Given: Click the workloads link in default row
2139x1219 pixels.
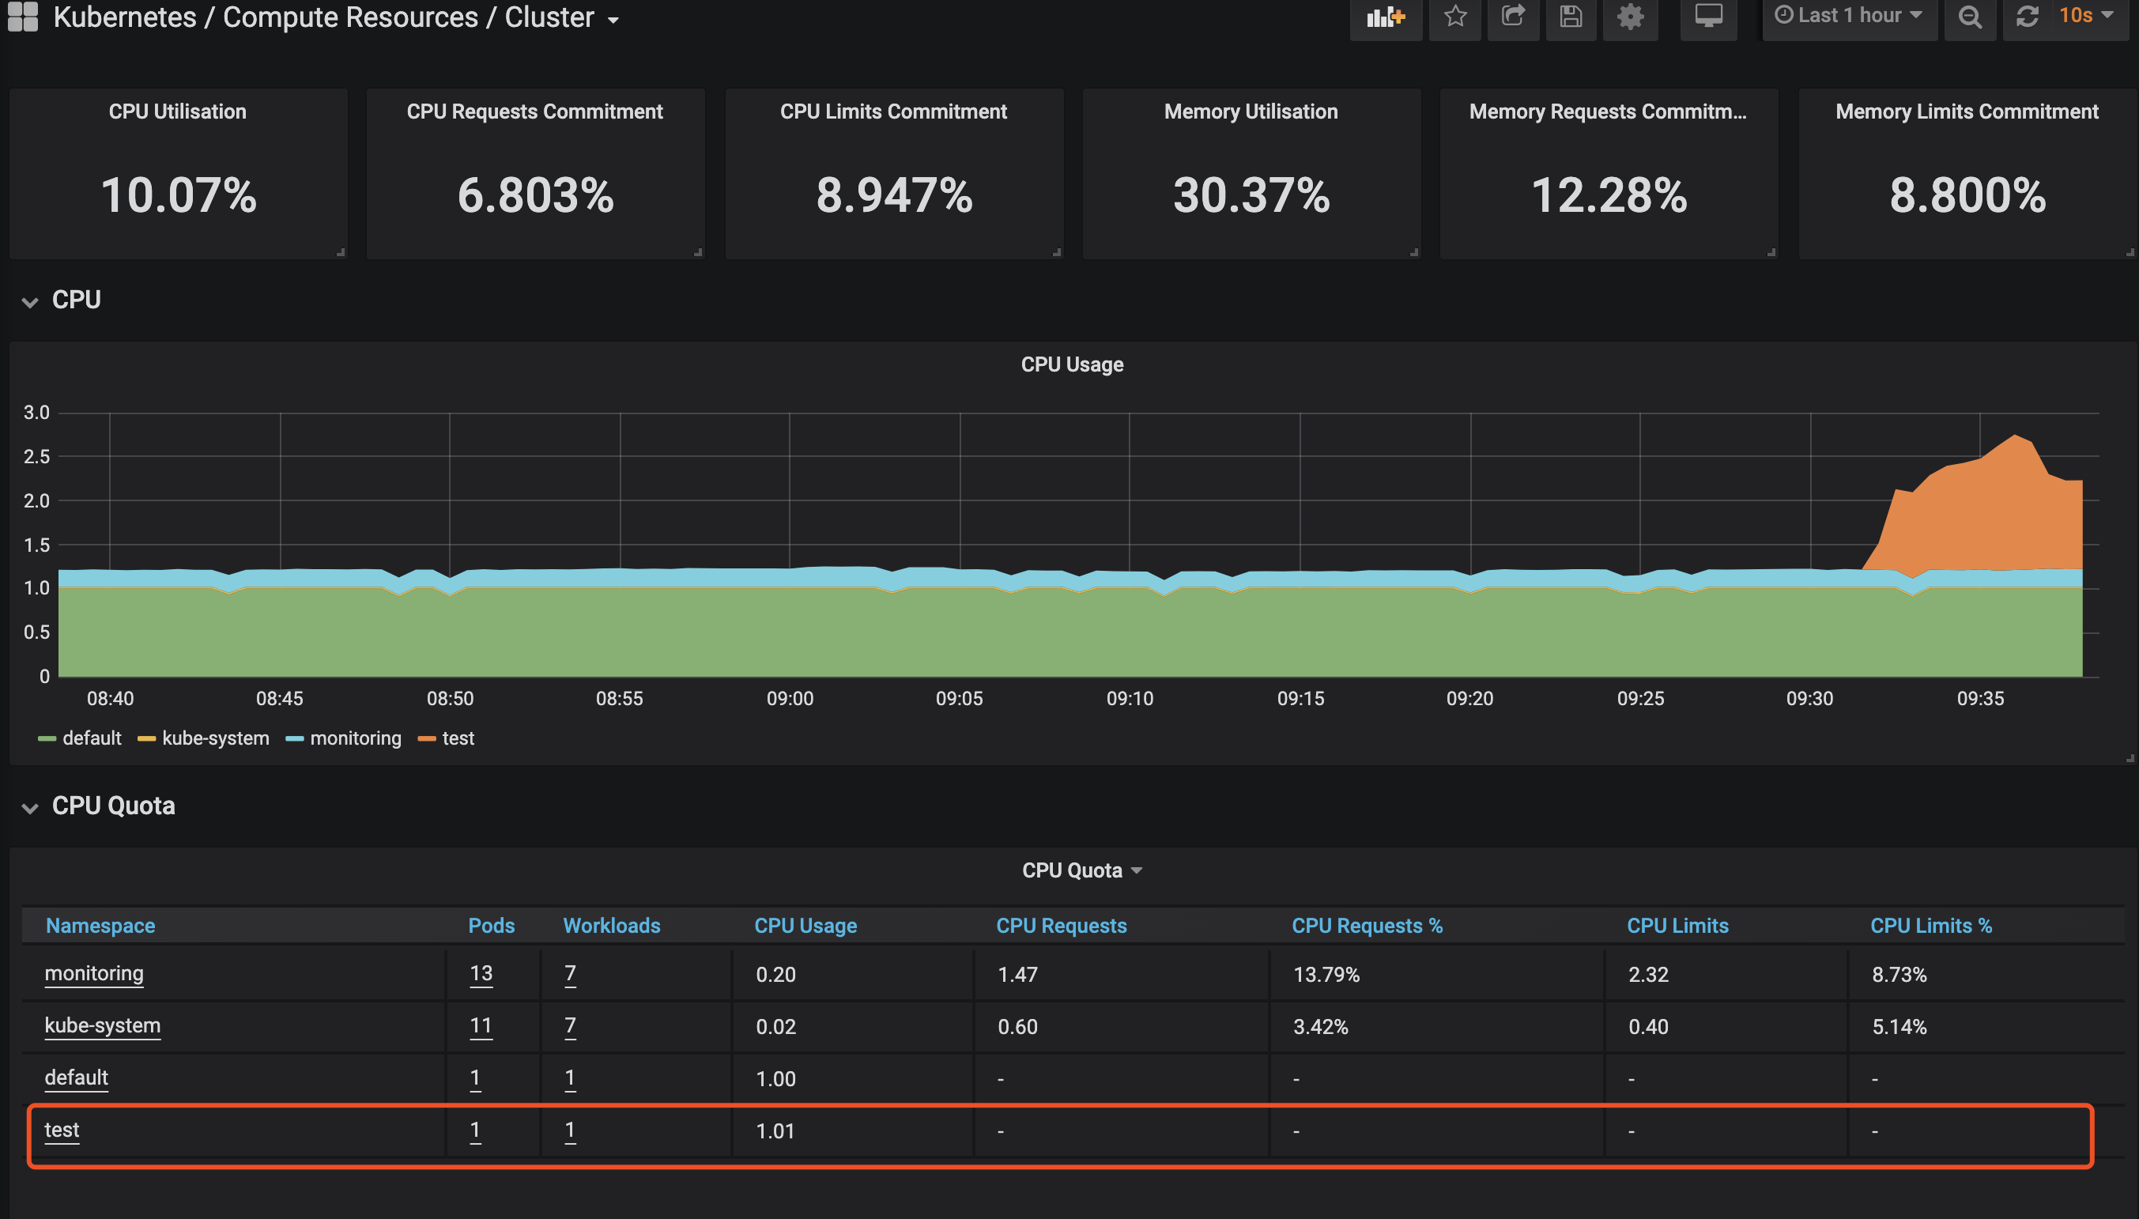Looking at the screenshot, I should click(570, 1077).
